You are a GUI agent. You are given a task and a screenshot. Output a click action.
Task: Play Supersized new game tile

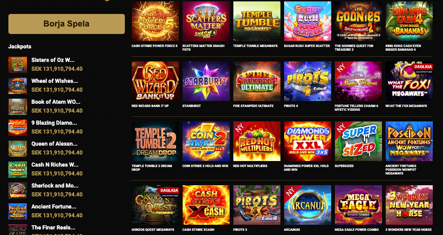coord(358,141)
